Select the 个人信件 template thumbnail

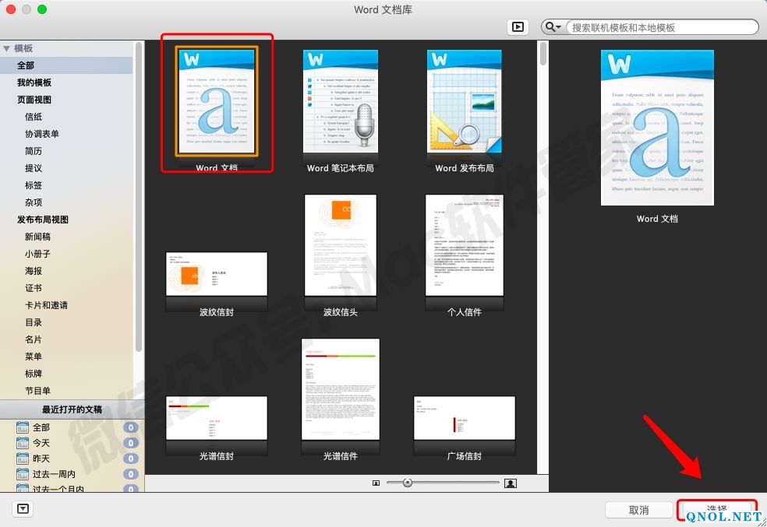click(465, 245)
